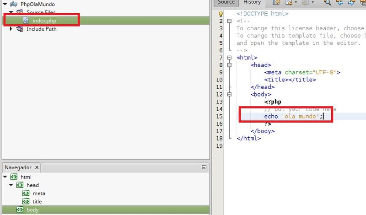Image resolution: width=366 pixels, height=215 pixels.
Task: Click the closing </head> tag in code
Action: tap(263, 87)
